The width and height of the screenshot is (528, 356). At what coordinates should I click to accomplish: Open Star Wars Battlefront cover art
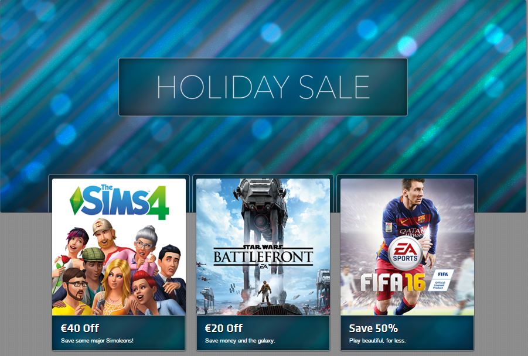263,247
